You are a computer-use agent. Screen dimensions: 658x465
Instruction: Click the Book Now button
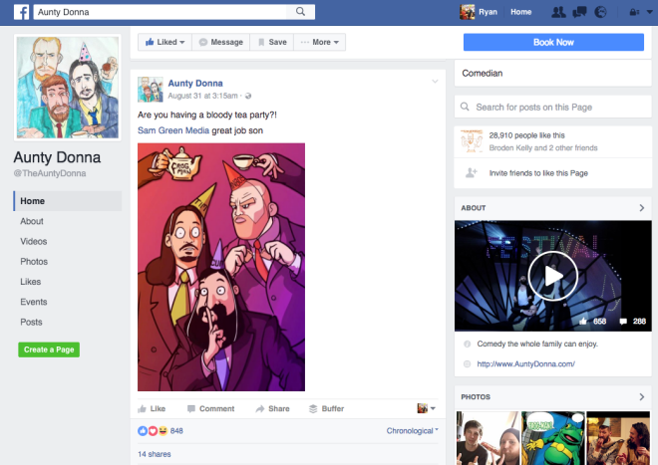click(553, 42)
